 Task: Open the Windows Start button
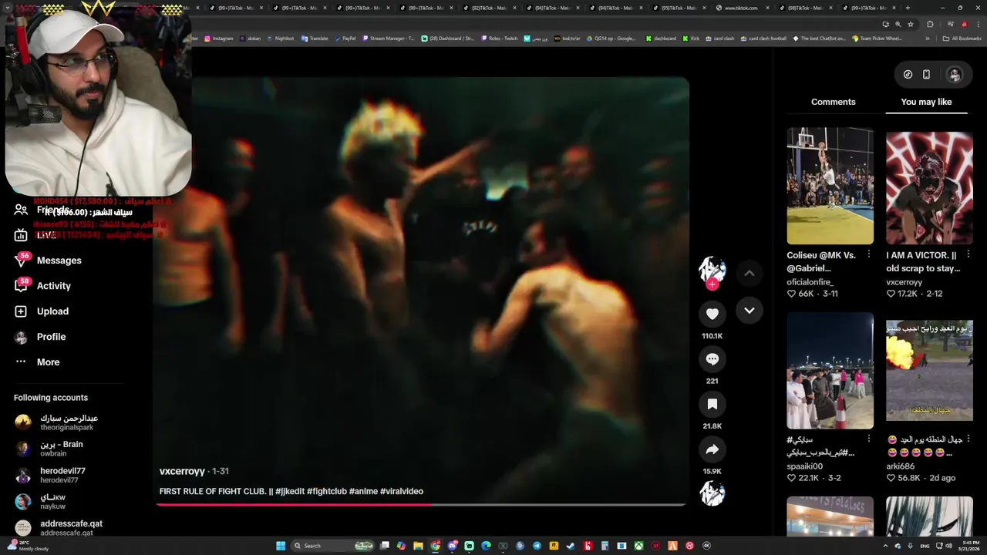[281, 546]
